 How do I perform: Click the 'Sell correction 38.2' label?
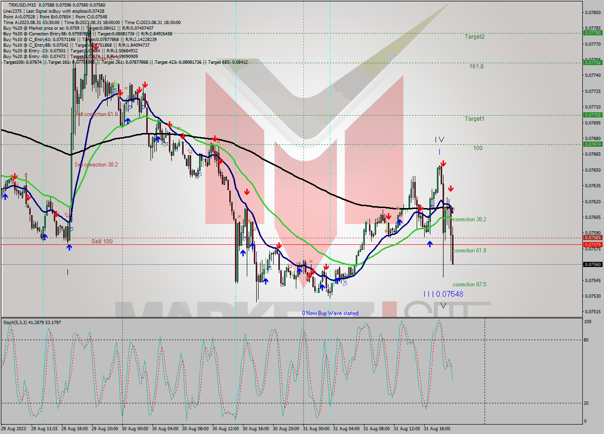point(96,165)
